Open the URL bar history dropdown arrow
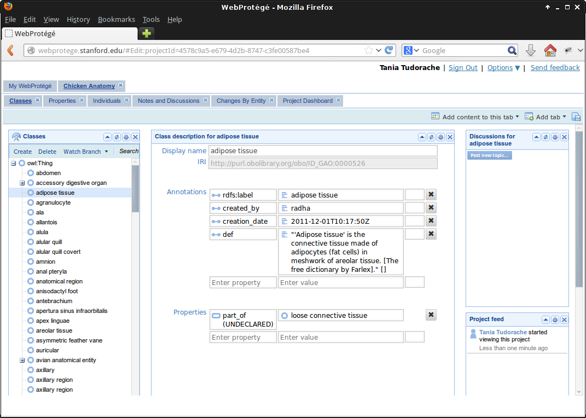The height and width of the screenshot is (418, 586). click(379, 50)
